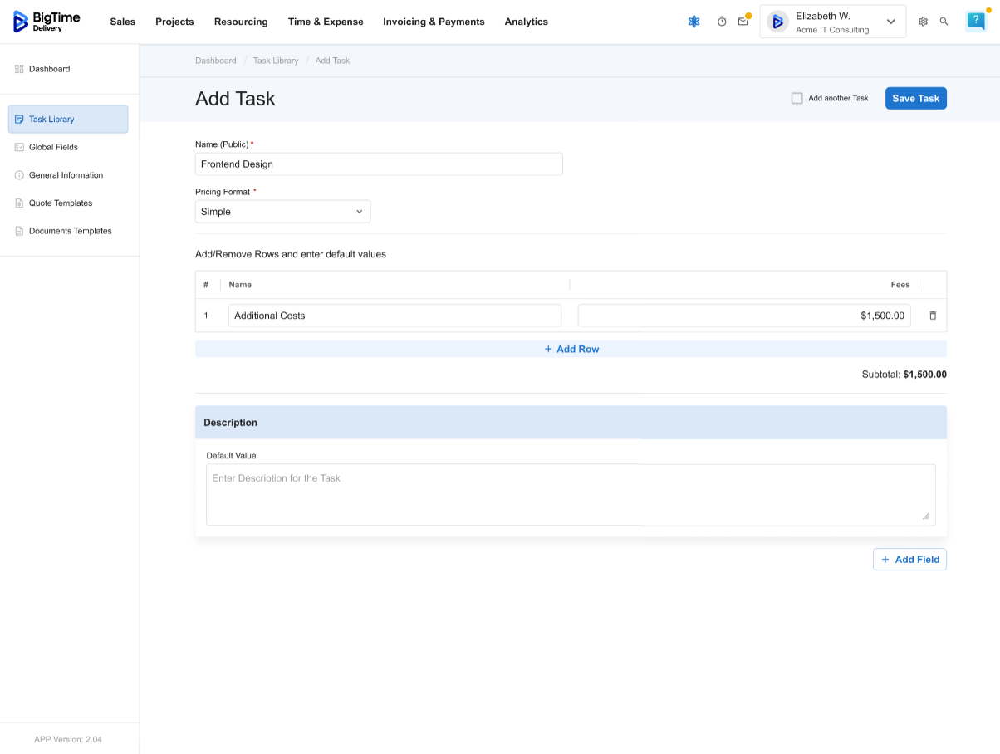Open the timer stopwatch icon

722,22
